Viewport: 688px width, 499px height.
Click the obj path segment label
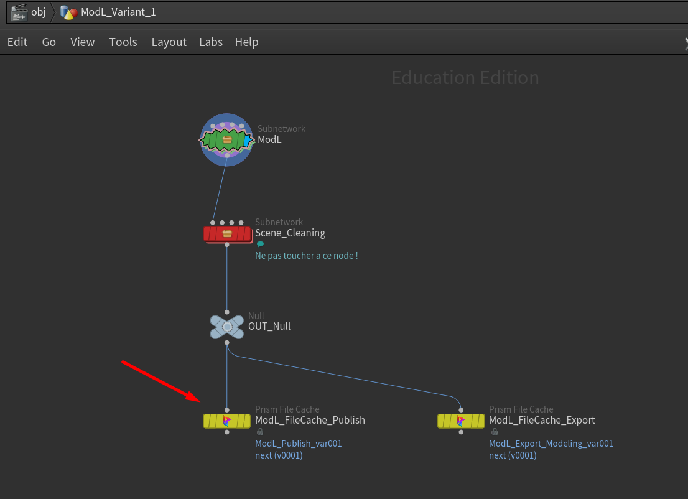[x=39, y=12]
